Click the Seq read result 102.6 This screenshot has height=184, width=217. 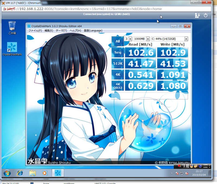point(141,53)
